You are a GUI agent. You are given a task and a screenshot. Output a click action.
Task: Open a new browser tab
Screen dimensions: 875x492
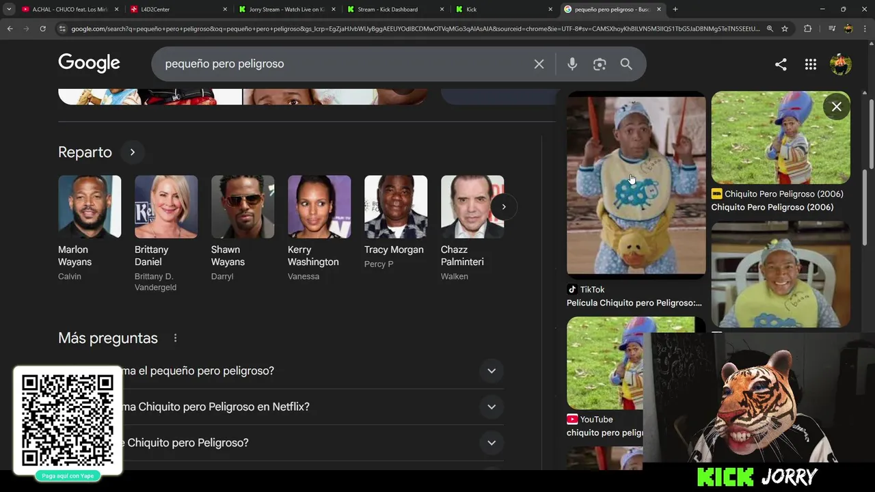tap(675, 9)
